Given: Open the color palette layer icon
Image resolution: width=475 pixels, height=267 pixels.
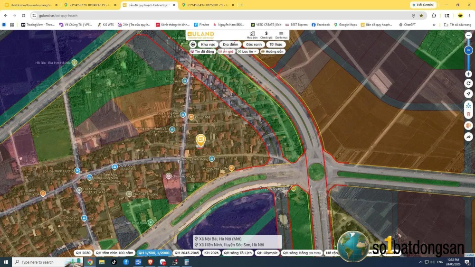Looking at the screenshot, I should coord(468,126).
